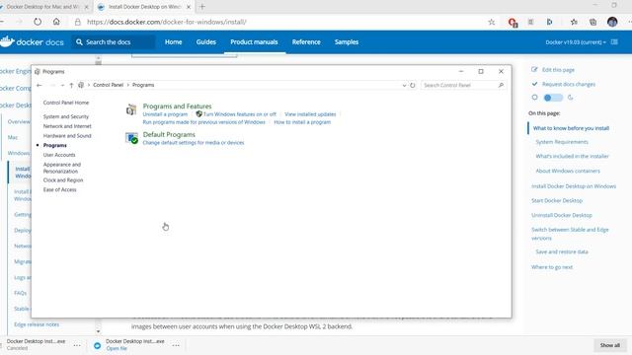Click the collections icon in browser toolbar

point(592,22)
